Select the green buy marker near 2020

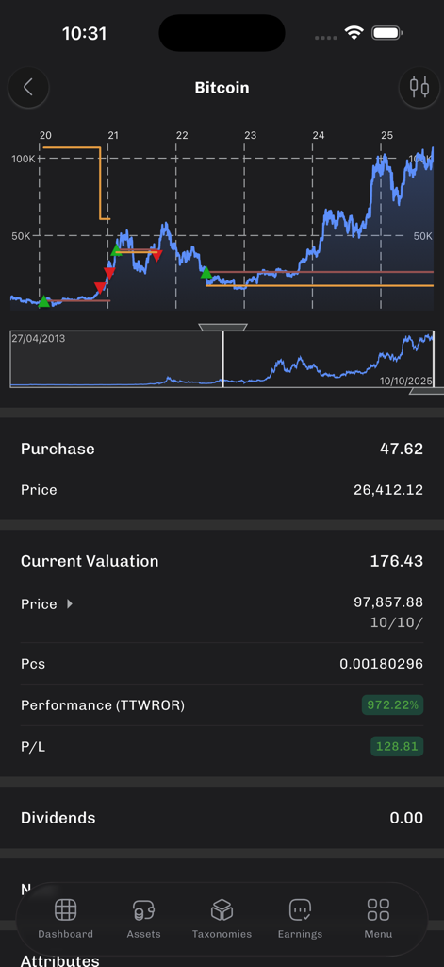(x=43, y=301)
